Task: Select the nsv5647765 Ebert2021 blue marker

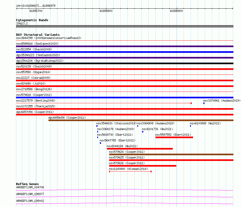Action: (x=100, y=143)
